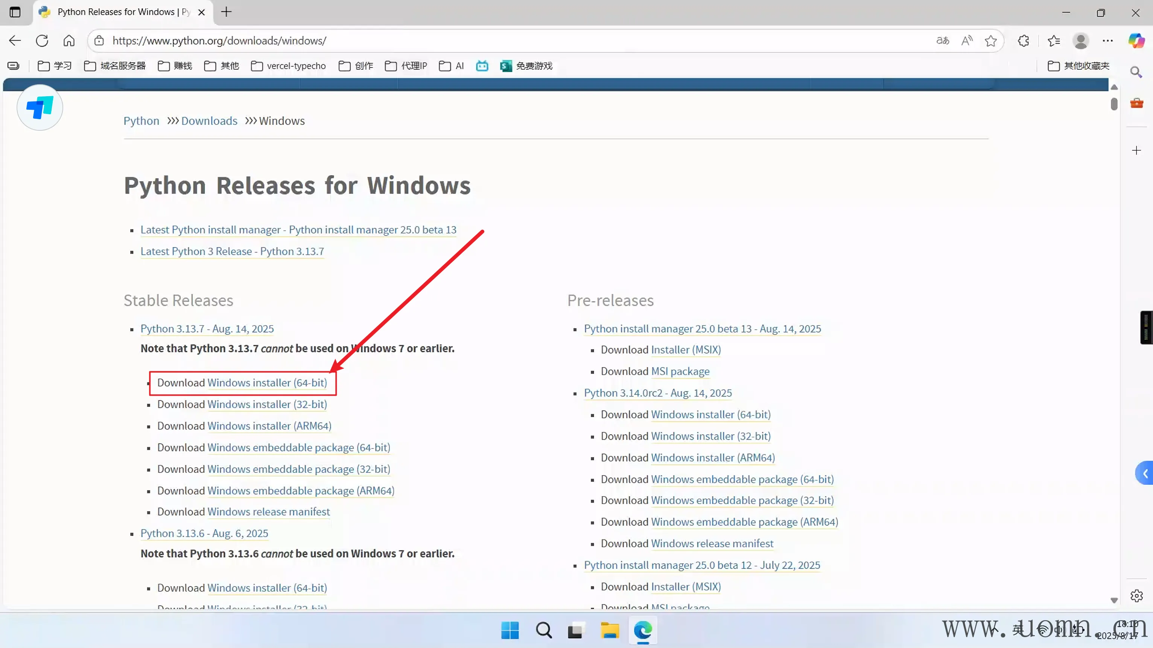
Task: Click the browser refresh icon
Action: point(42,41)
